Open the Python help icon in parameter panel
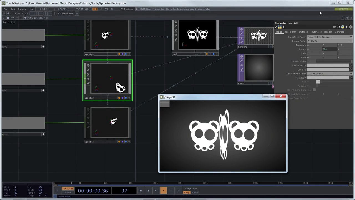The width and height of the screenshot is (355, 200). pyautogui.click(x=280, y=27)
